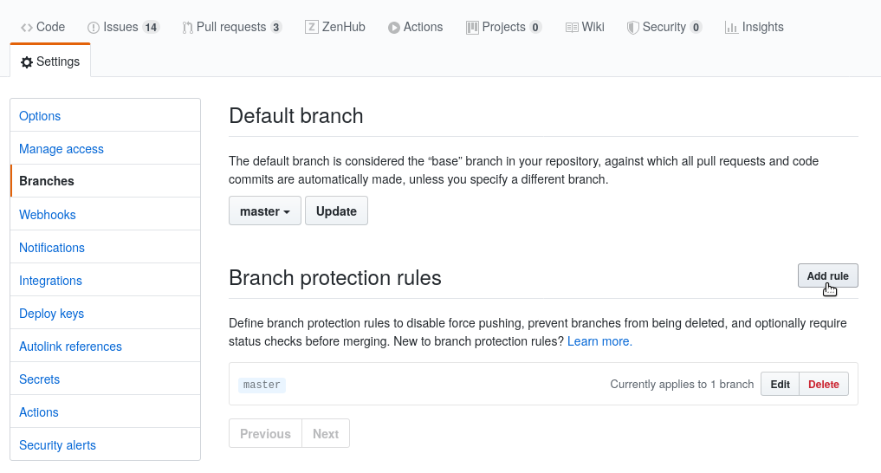Click the Projects count badge 0
Viewport: 881px width, 473px height.
tap(535, 28)
